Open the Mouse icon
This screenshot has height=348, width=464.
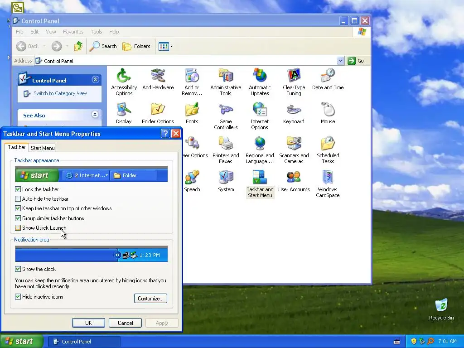(x=328, y=113)
